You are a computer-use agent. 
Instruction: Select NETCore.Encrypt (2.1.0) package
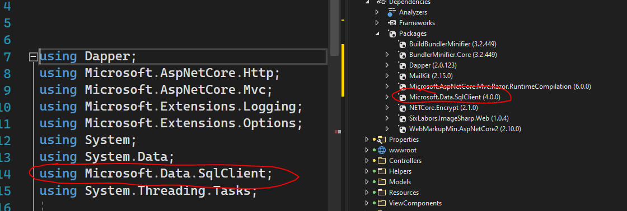[x=443, y=108]
